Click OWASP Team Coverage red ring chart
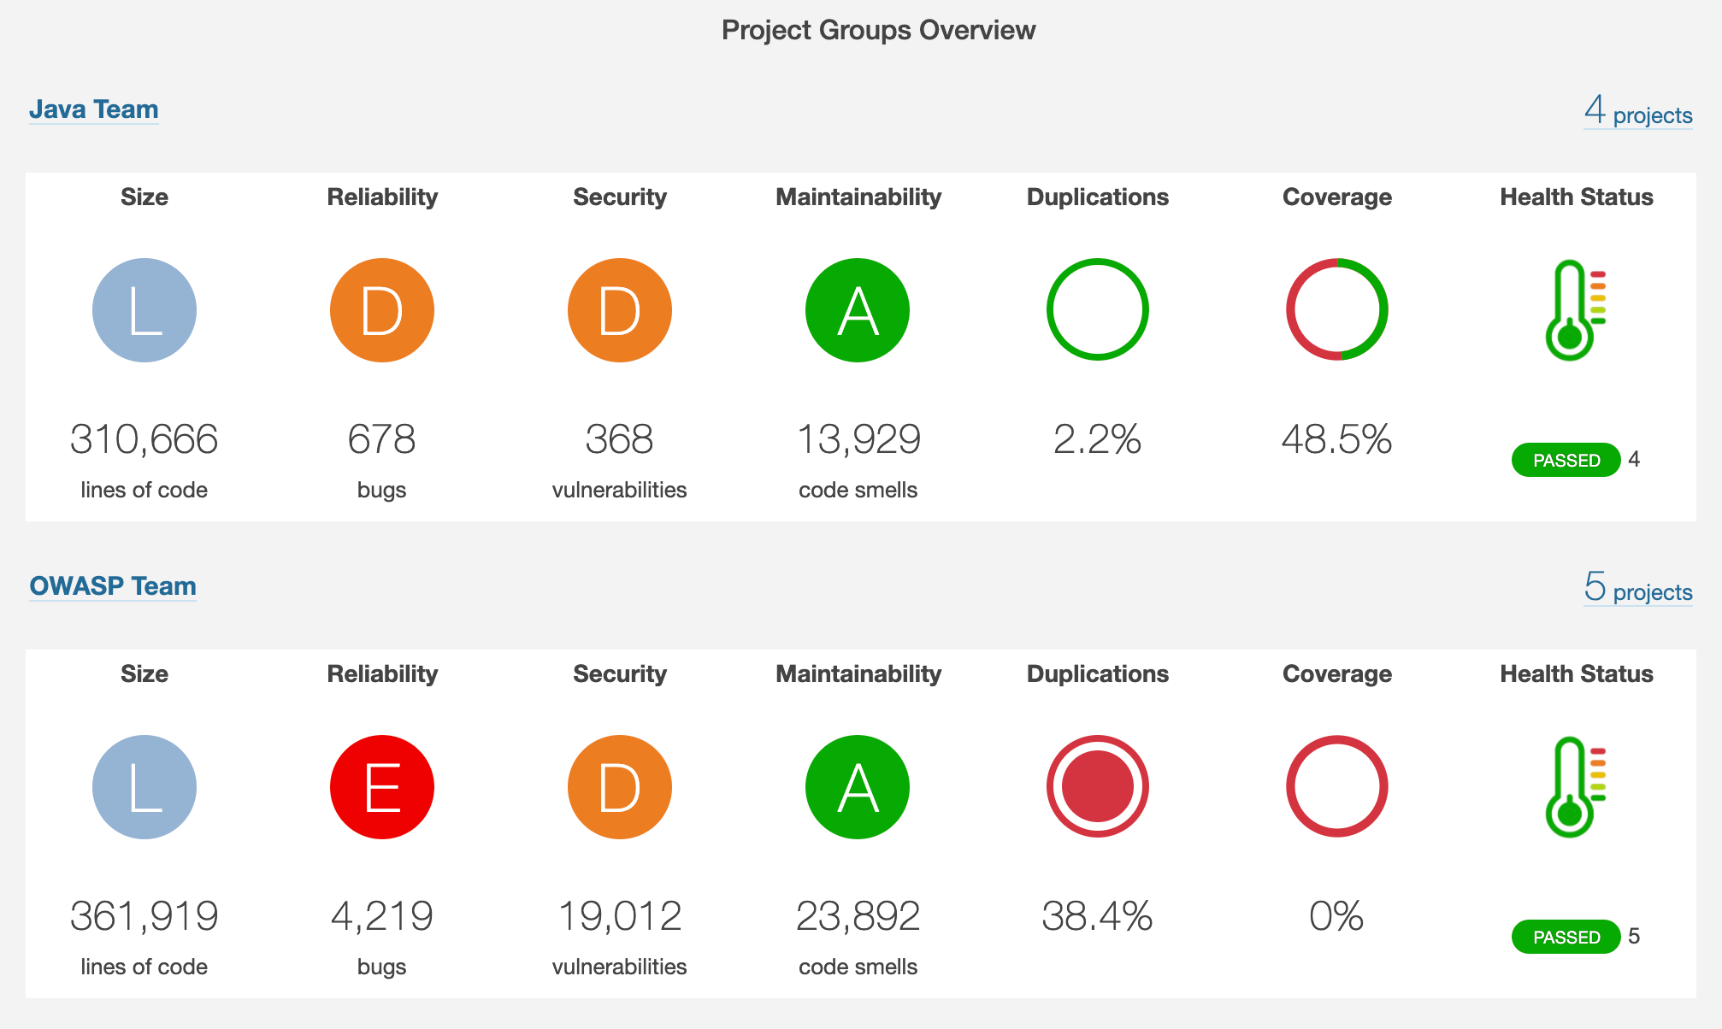 point(1337,786)
